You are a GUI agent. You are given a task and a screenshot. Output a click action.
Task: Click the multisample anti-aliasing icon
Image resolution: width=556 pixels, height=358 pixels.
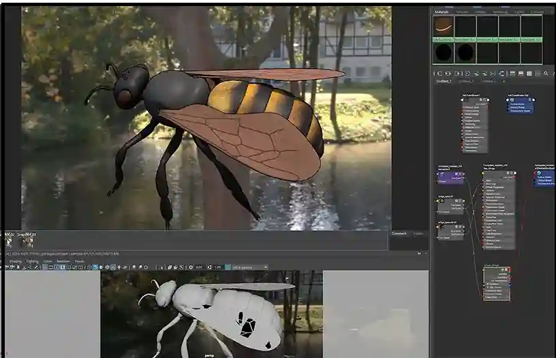pos(146,267)
